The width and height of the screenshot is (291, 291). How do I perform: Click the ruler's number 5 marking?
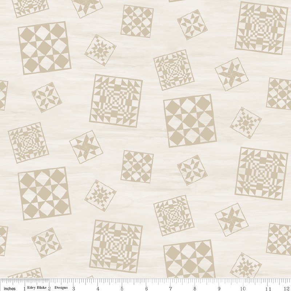pyautogui.click(x=121, y=286)
